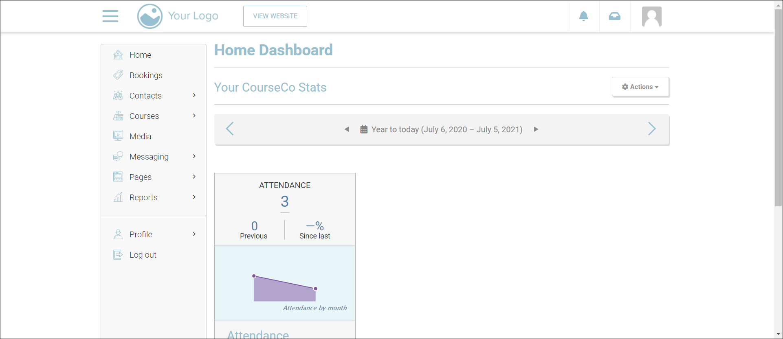The width and height of the screenshot is (783, 339).
Task: Open the inbox tray icon
Action: pyautogui.click(x=614, y=16)
